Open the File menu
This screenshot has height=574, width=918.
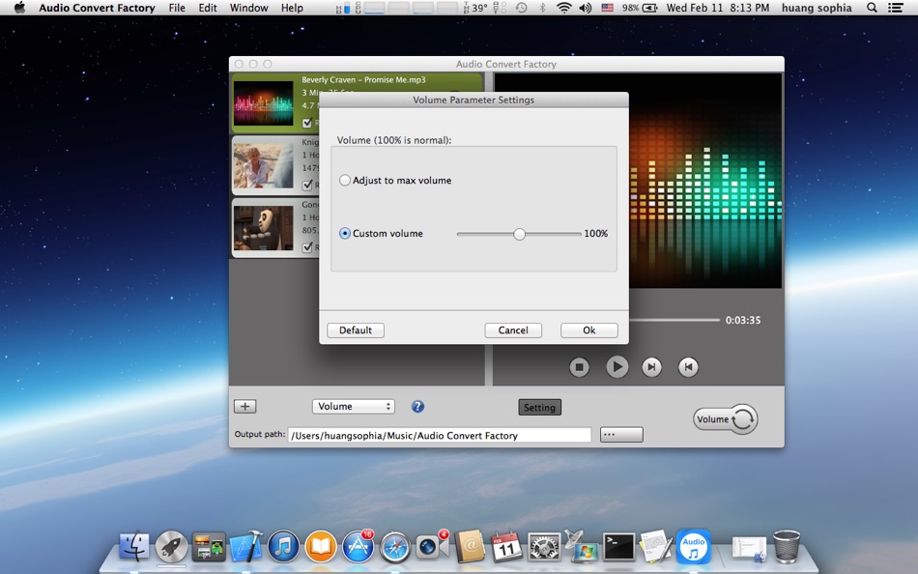coord(177,8)
